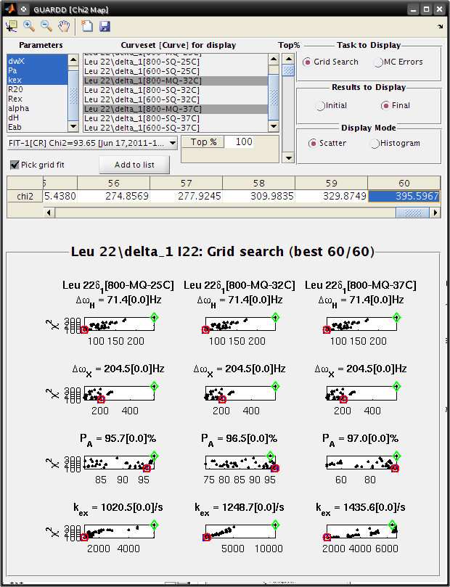Open the FIT-1[CR] Chi2=93.65 dropdown

coord(92,143)
